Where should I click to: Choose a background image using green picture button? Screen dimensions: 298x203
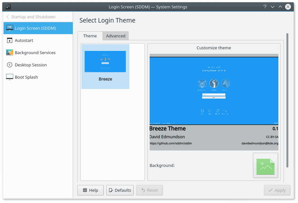[x=265, y=165]
